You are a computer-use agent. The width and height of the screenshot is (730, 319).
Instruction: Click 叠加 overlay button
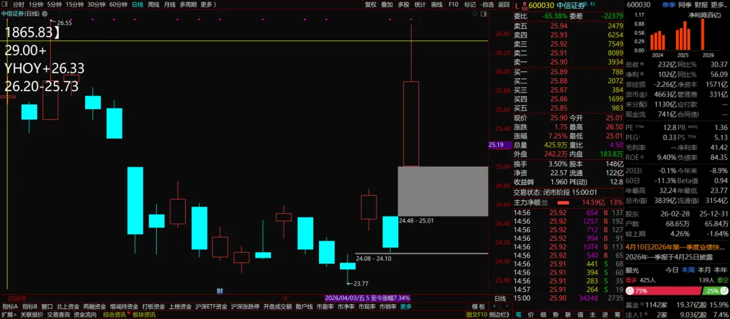(387, 4)
